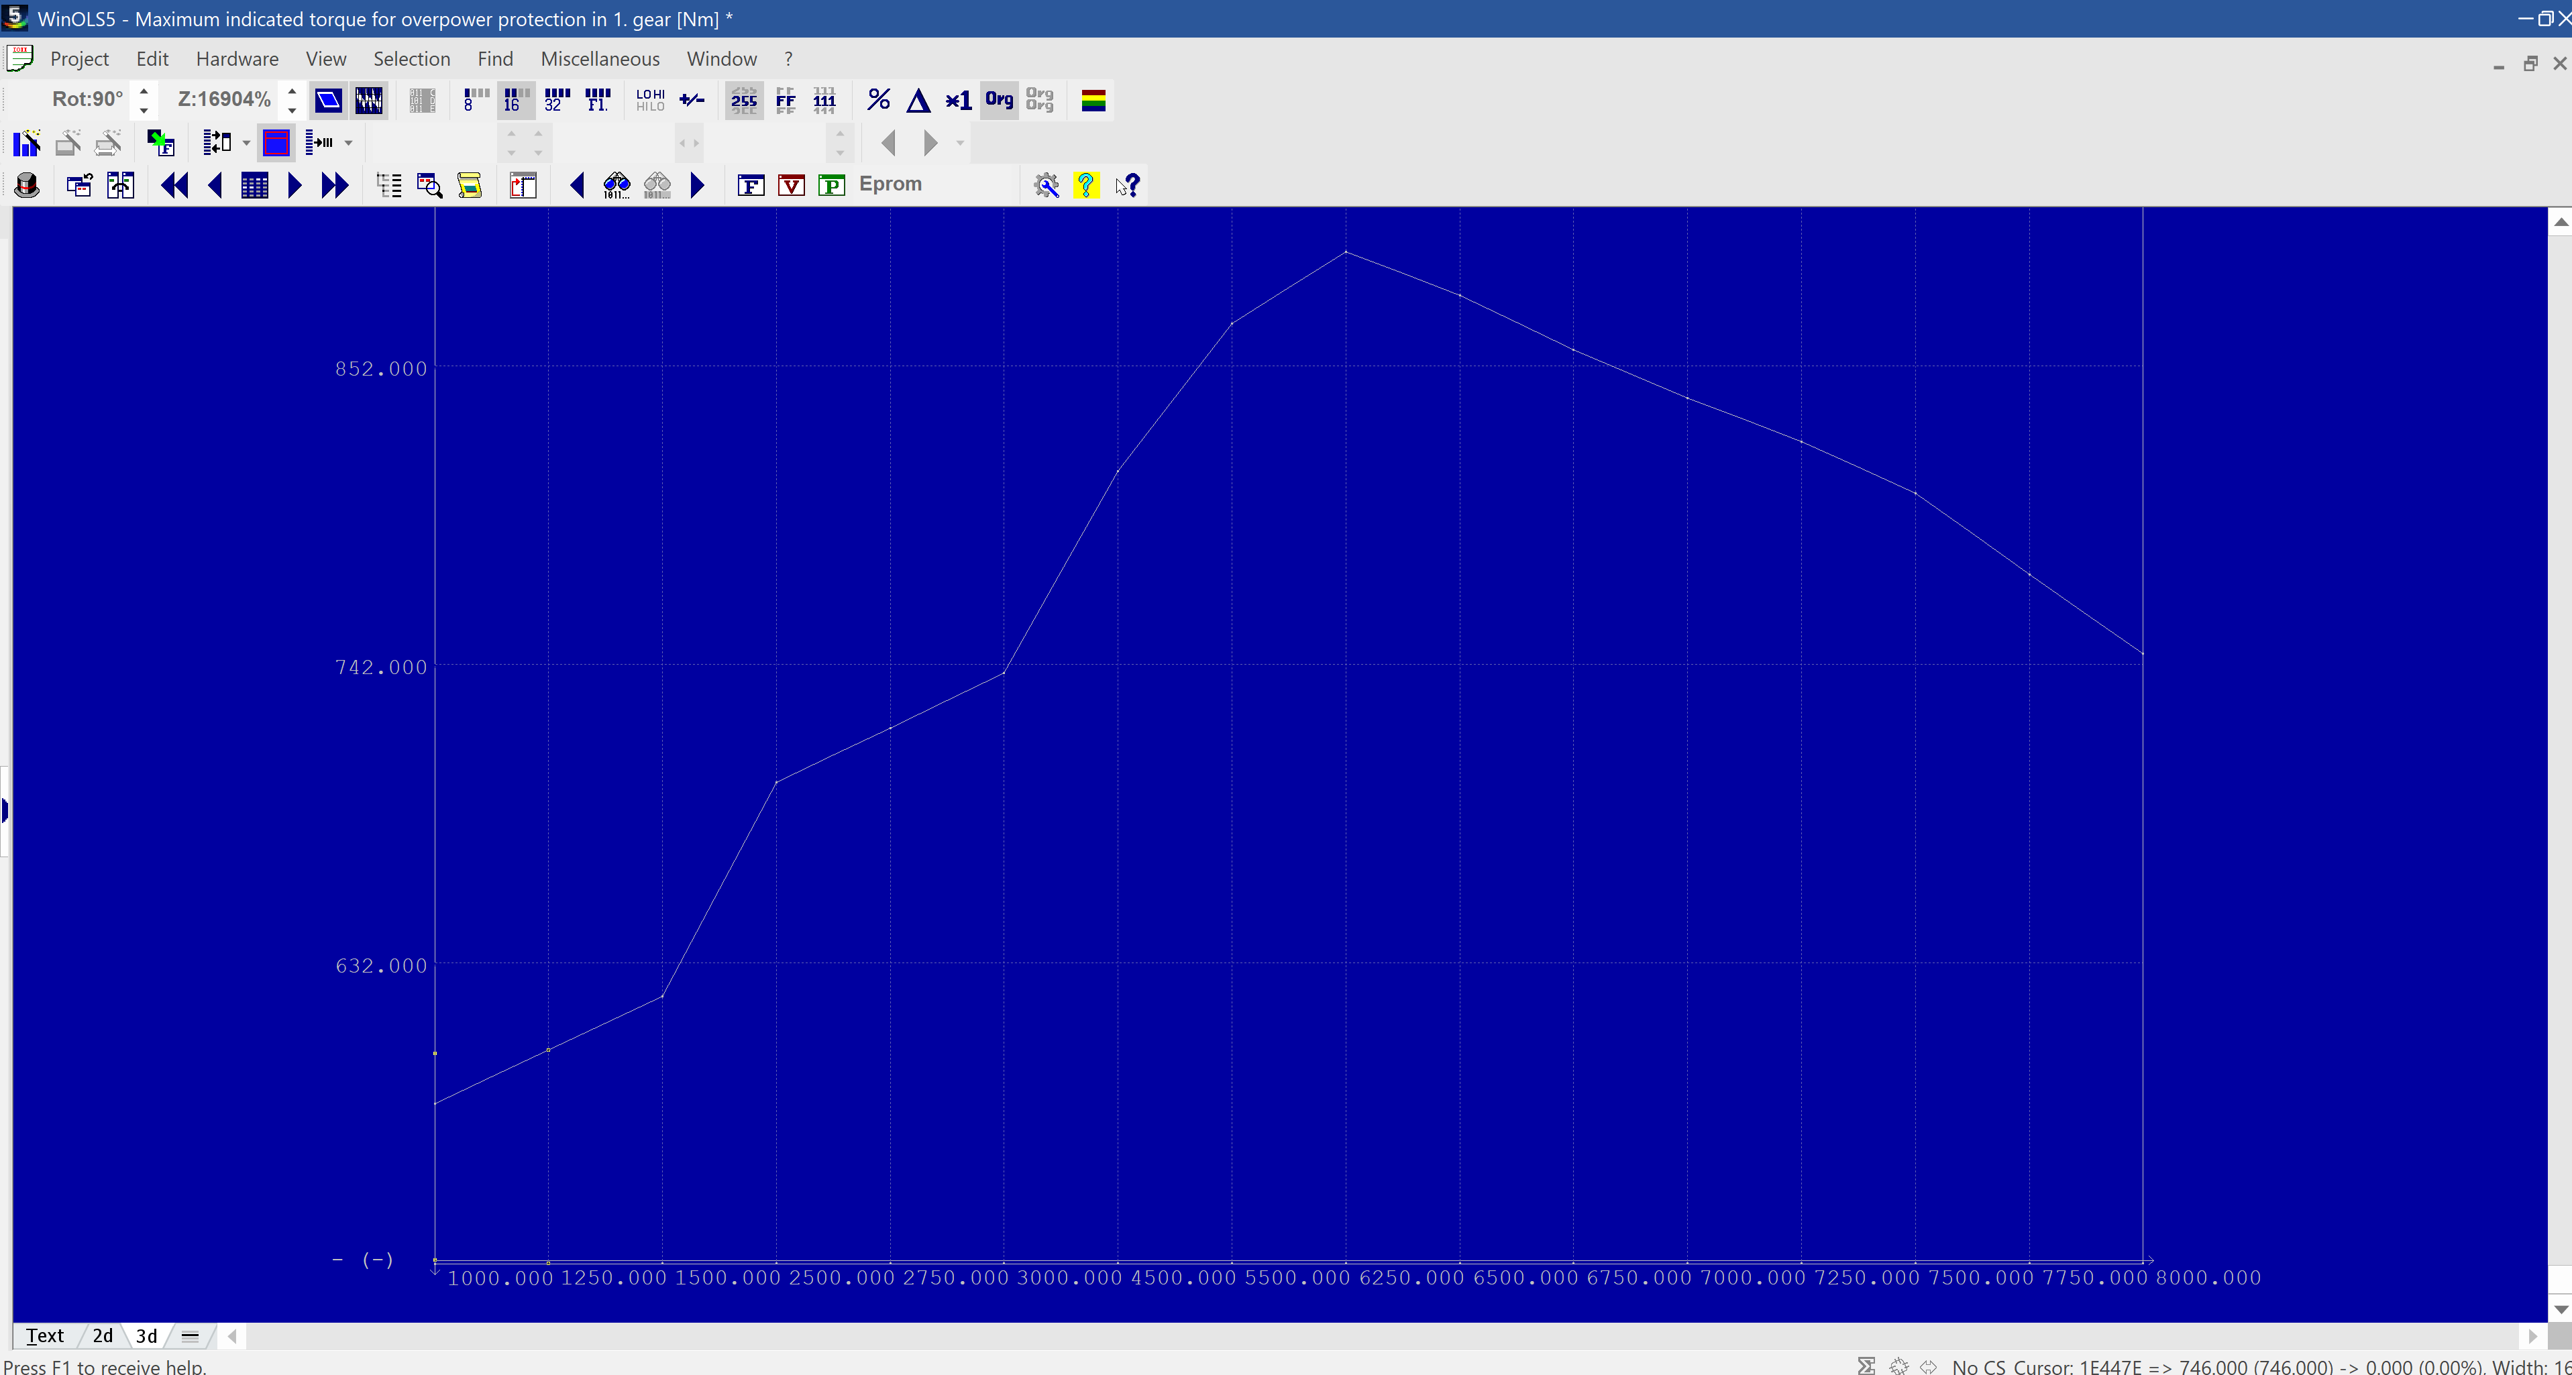Click the Eprom label button
This screenshot has height=1375, width=2572.
[891, 184]
